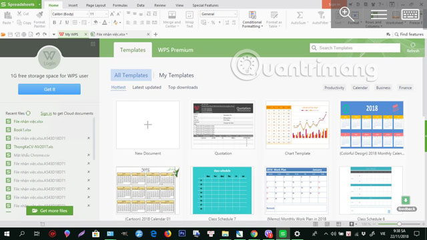Click the Calendar category tag

click(x=360, y=87)
